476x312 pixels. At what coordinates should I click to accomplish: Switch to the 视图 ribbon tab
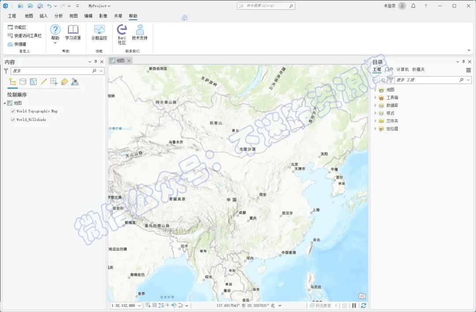click(x=74, y=16)
